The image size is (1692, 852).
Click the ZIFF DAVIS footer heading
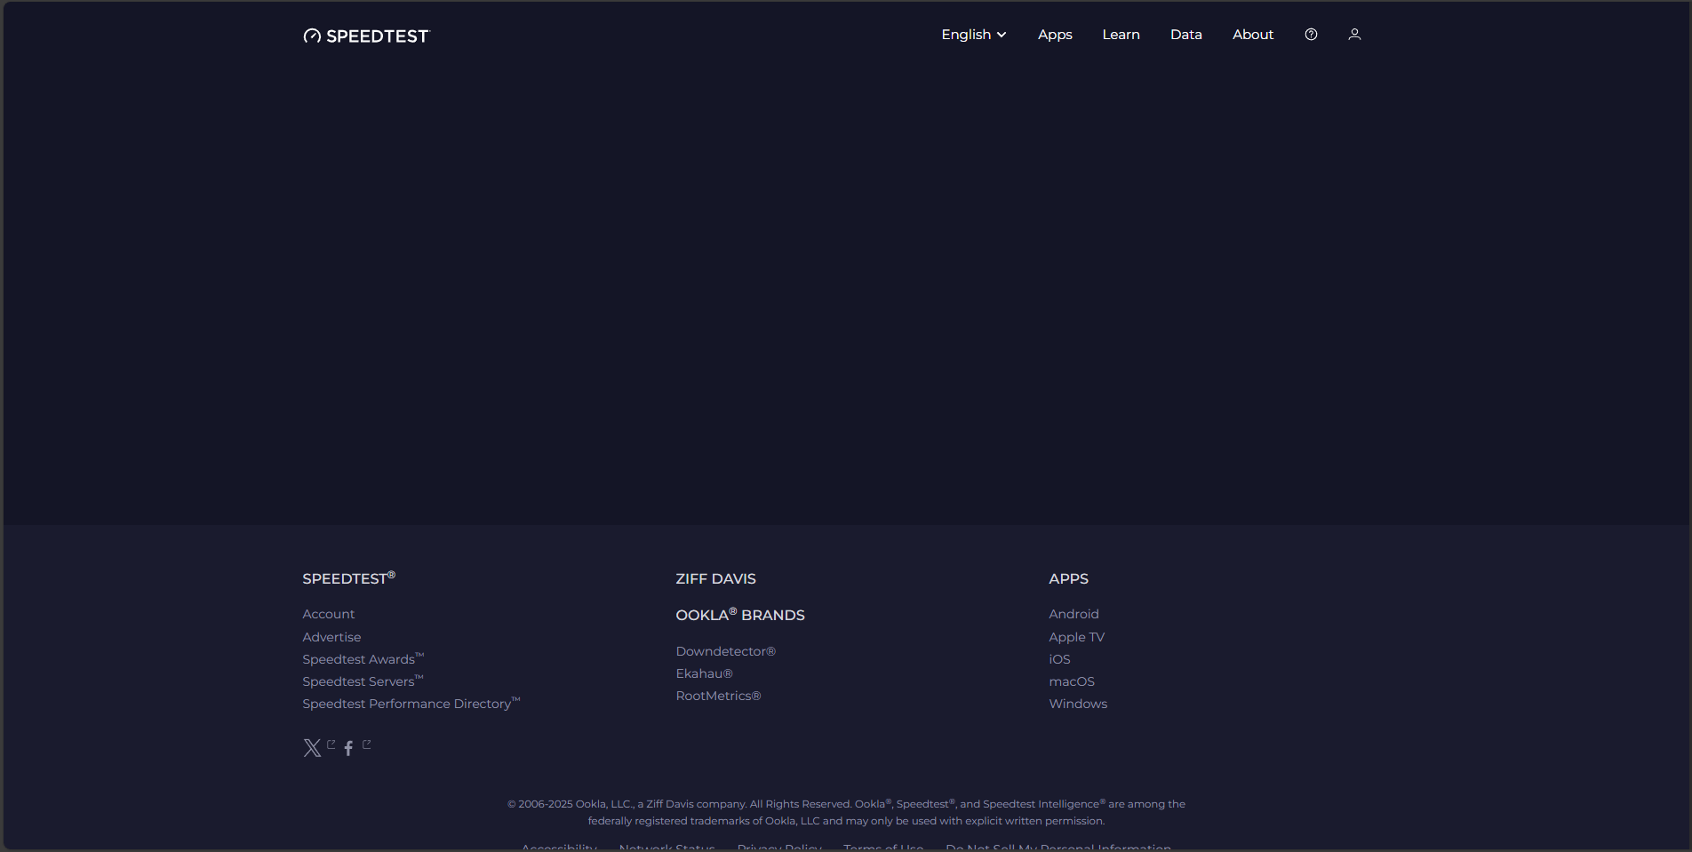click(x=715, y=578)
